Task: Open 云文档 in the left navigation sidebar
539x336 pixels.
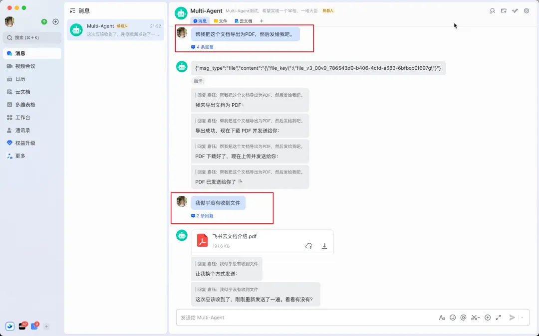Action: (32, 92)
